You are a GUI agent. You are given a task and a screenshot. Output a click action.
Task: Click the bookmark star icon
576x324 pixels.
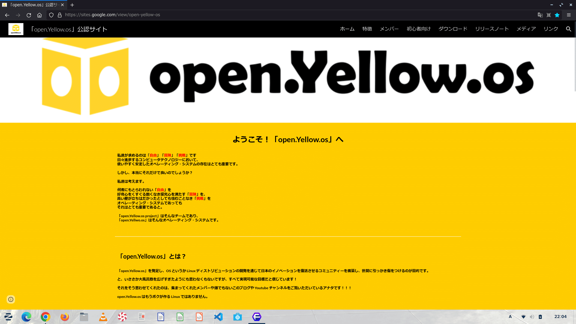[557, 15]
